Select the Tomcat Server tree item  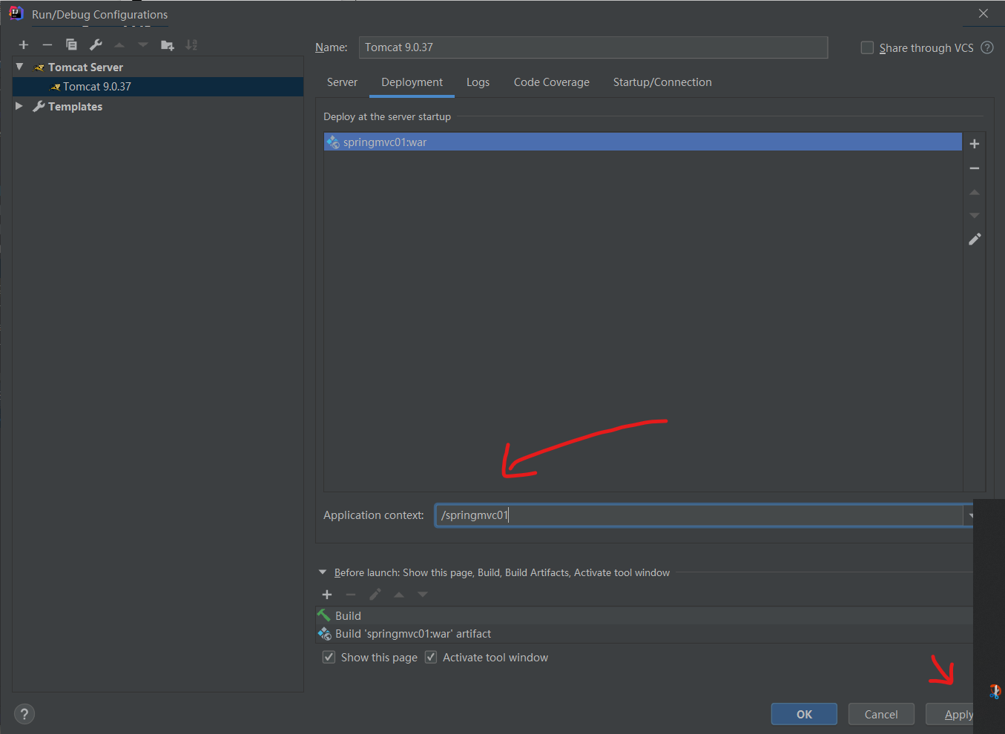coord(85,67)
